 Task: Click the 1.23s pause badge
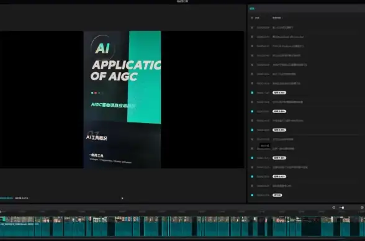[279, 158]
